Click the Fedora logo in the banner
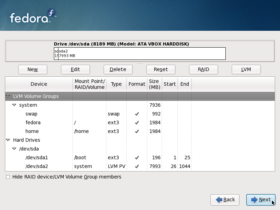The height and width of the screenshot is (210, 280). pos(33,16)
